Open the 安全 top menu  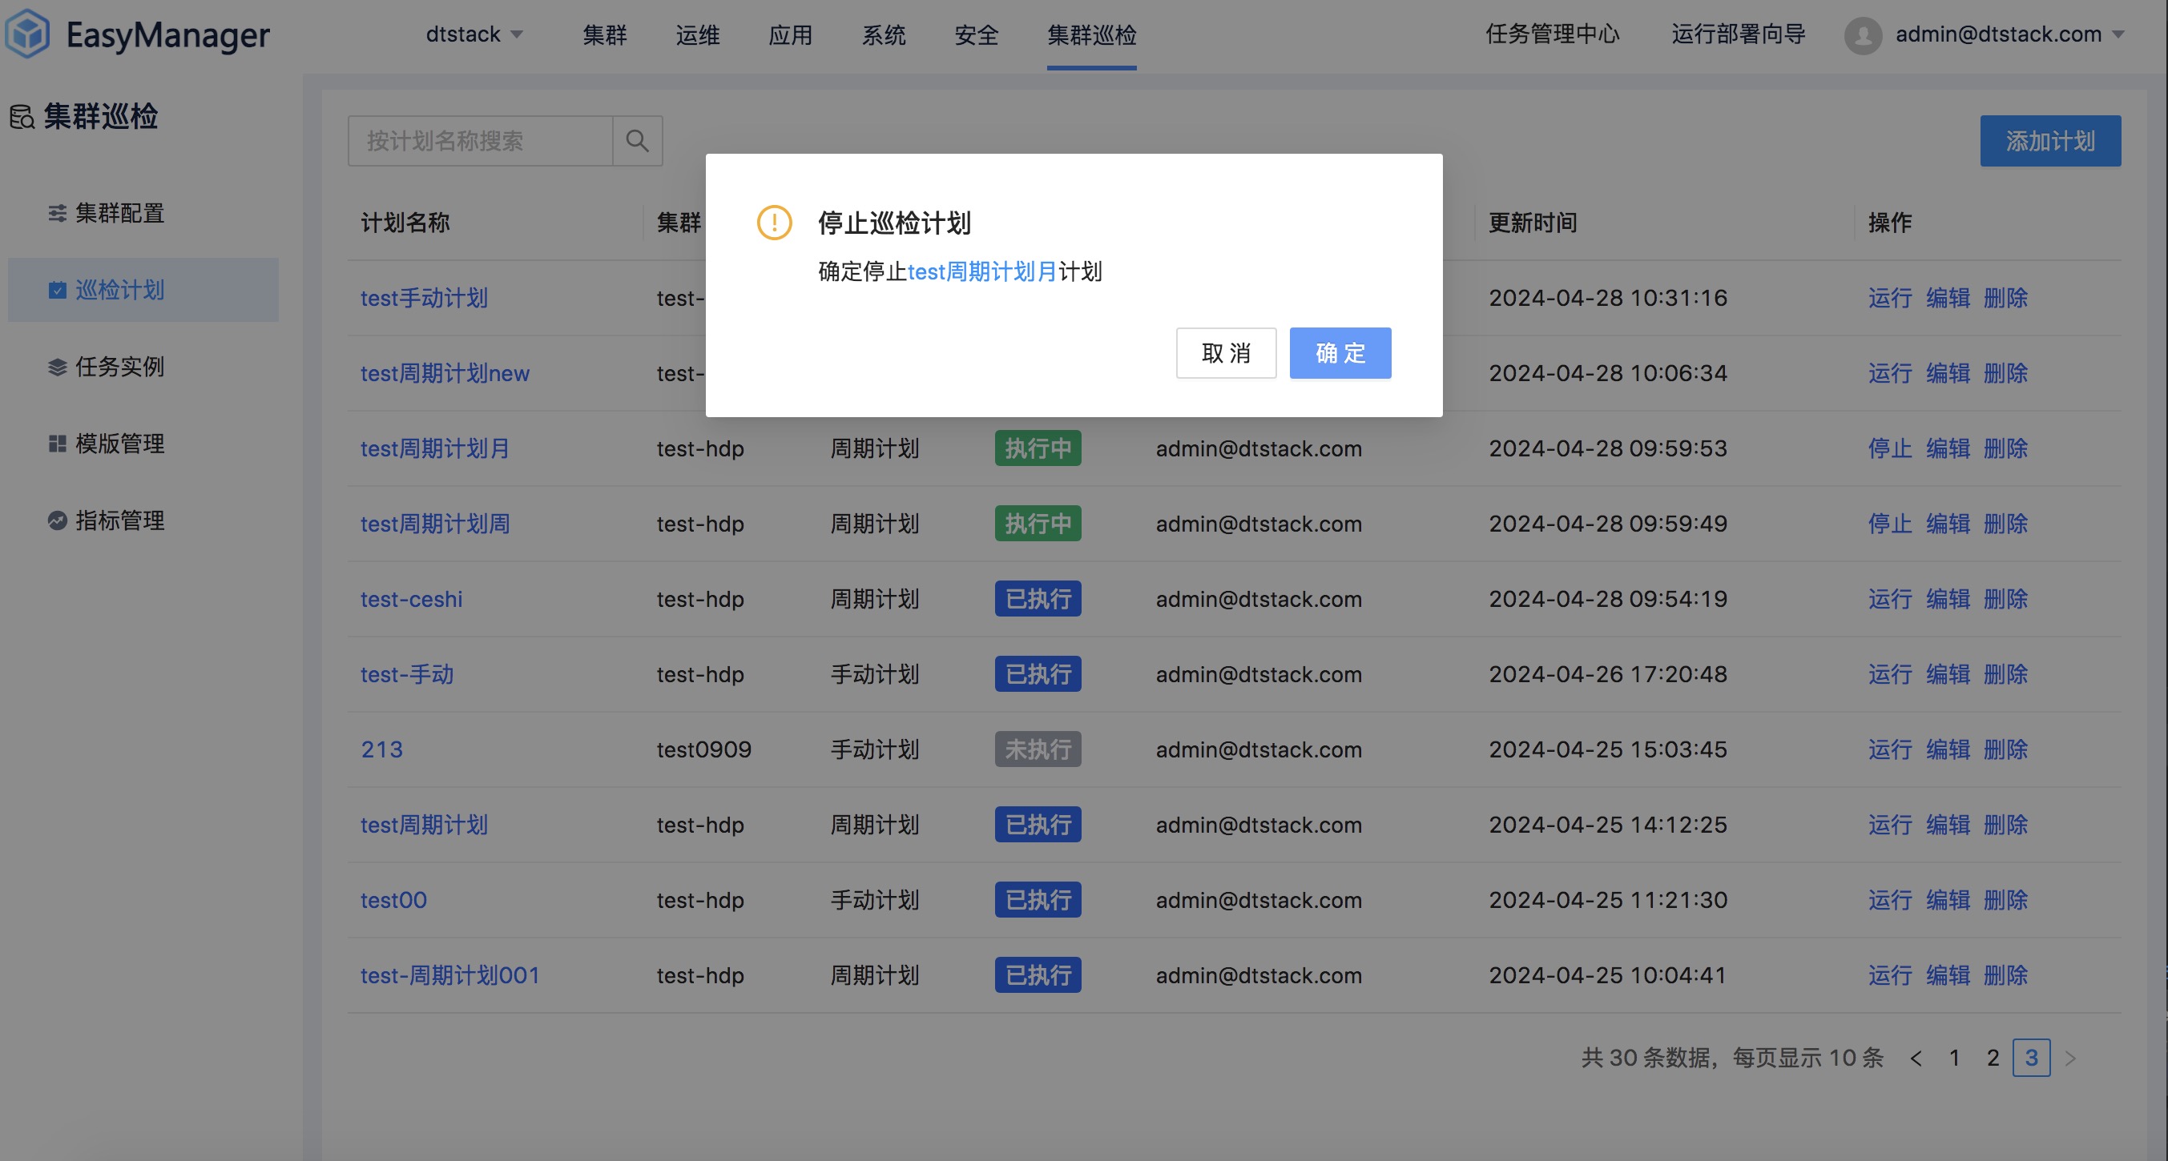(x=977, y=34)
